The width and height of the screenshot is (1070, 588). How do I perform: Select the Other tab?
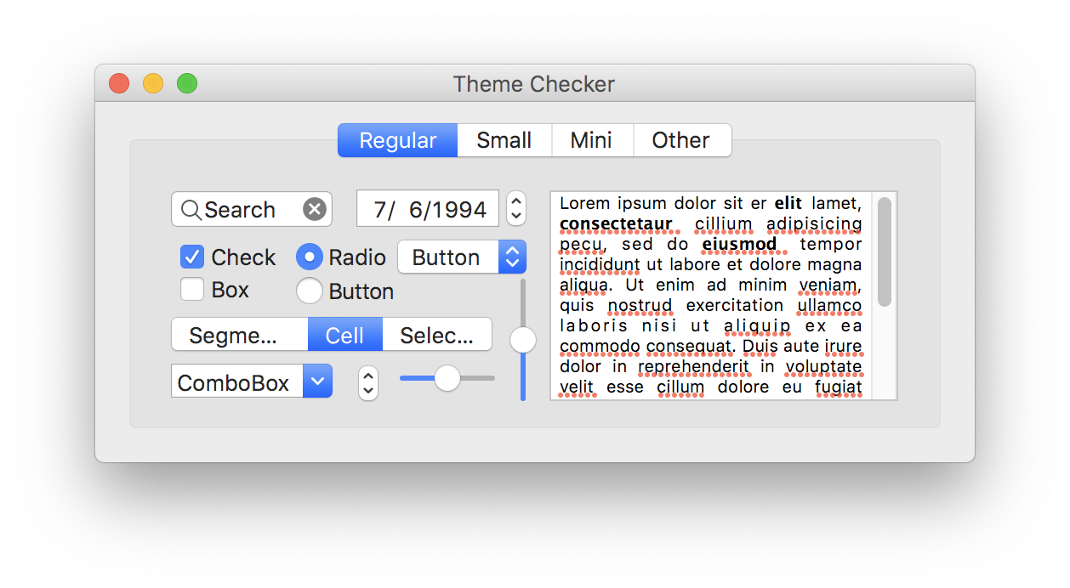pyautogui.click(x=681, y=140)
